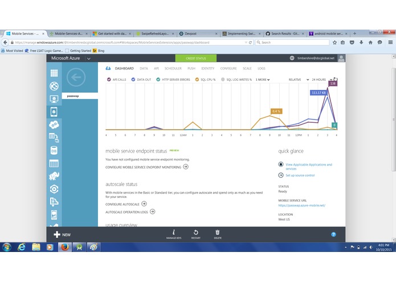Switch to the Data tab
396x281 pixels.
click(144, 68)
